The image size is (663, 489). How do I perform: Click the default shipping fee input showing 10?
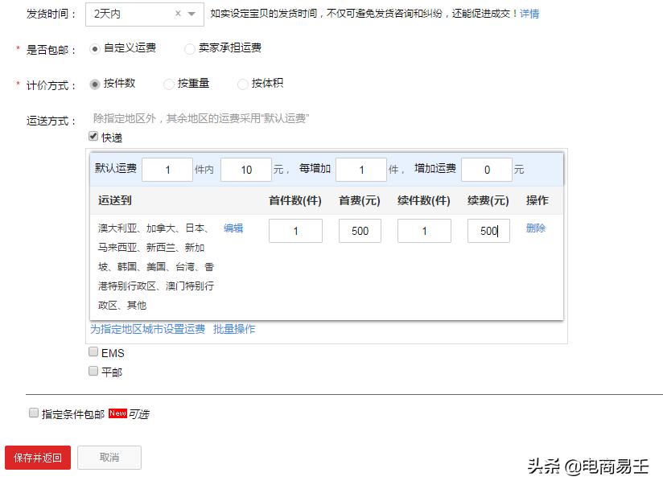coord(245,170)
